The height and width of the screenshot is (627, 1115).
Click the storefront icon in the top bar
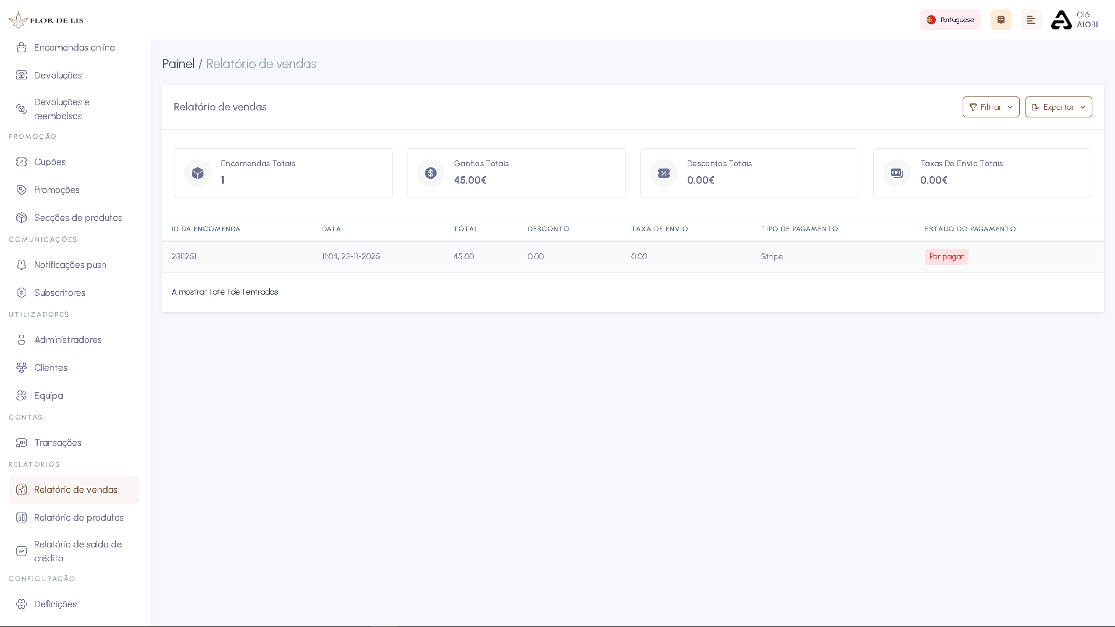pyautogui.click(x=1000, y=19)
